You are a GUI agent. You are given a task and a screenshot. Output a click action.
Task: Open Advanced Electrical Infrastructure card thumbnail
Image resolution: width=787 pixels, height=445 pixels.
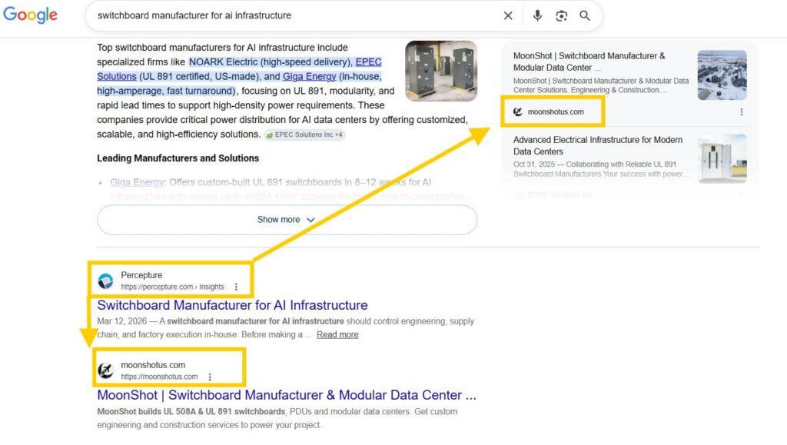click(x=722, y=158)
